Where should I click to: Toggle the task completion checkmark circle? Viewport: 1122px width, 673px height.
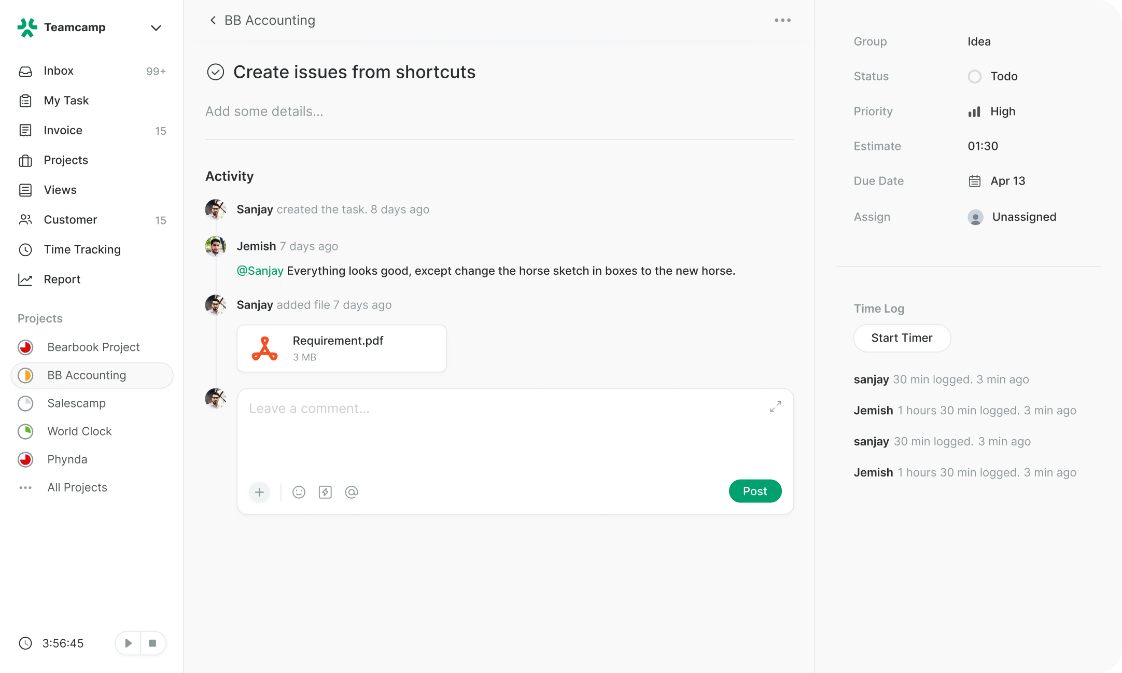(x=215, y=72)
